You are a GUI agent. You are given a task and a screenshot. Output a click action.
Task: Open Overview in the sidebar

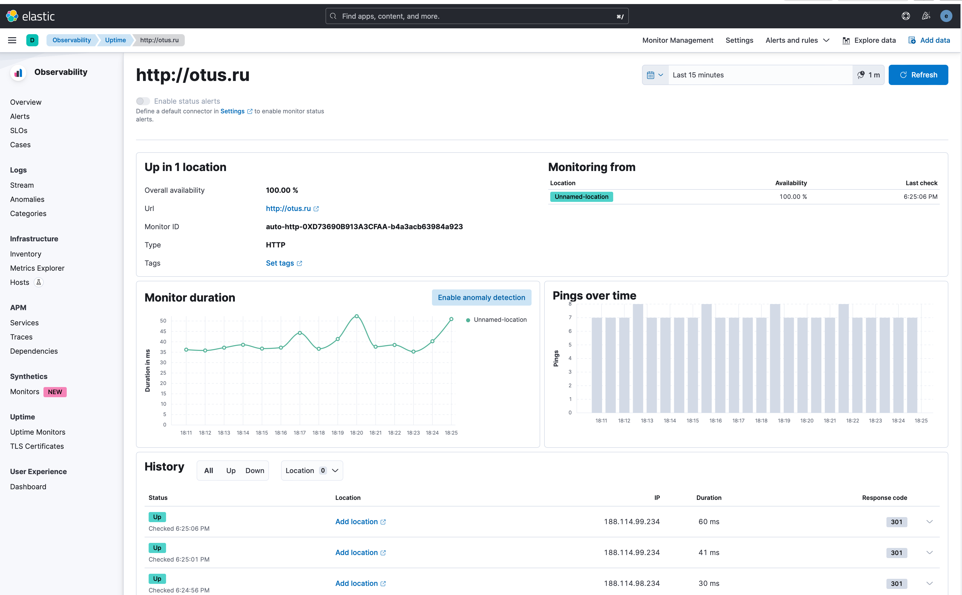tap(26, 102)
